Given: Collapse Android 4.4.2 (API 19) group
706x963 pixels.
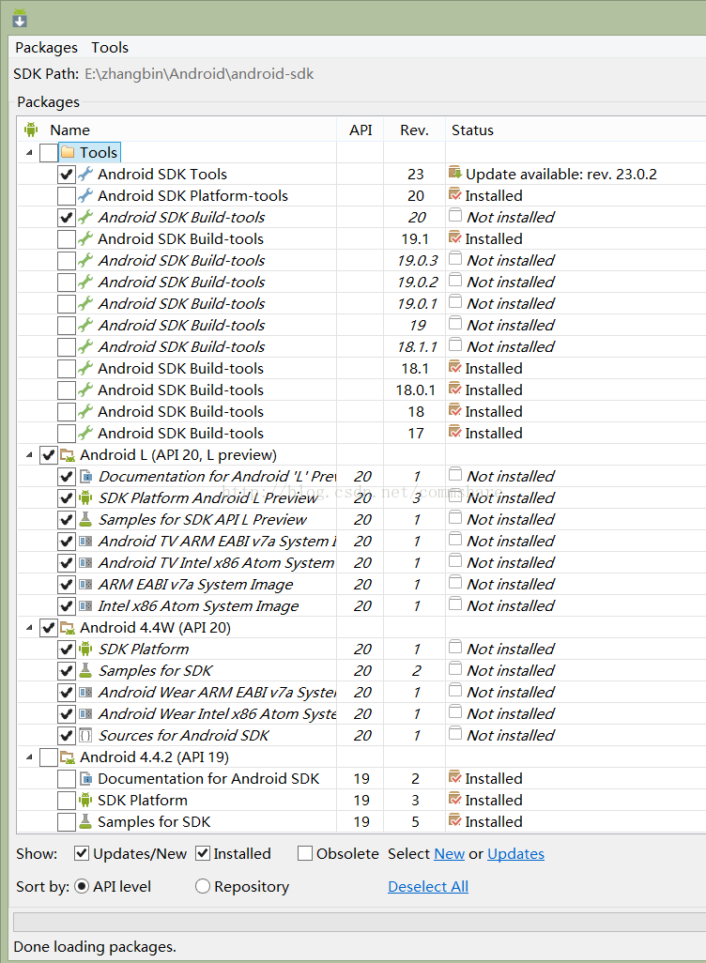Looking at the screenshot, I should [29, 757].
